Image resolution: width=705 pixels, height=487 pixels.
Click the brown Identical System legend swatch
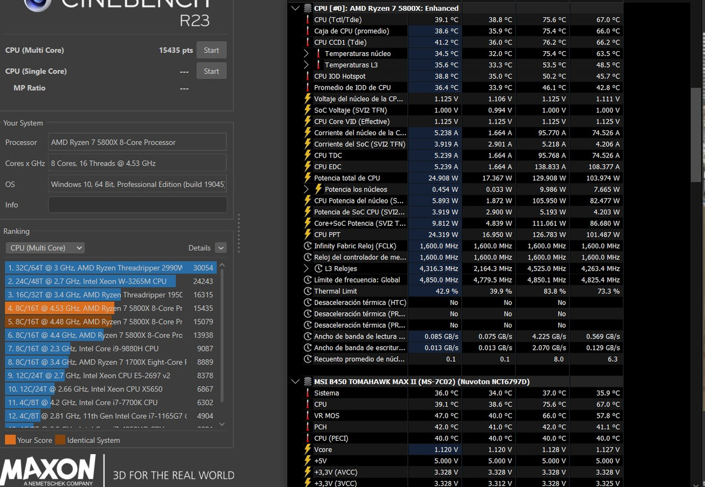(60, 440)
